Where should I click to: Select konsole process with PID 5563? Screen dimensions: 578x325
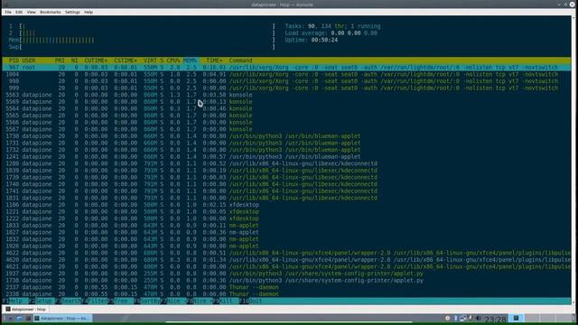tap(287, 95)
